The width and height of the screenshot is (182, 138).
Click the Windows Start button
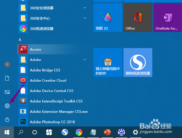click(7, 132)
